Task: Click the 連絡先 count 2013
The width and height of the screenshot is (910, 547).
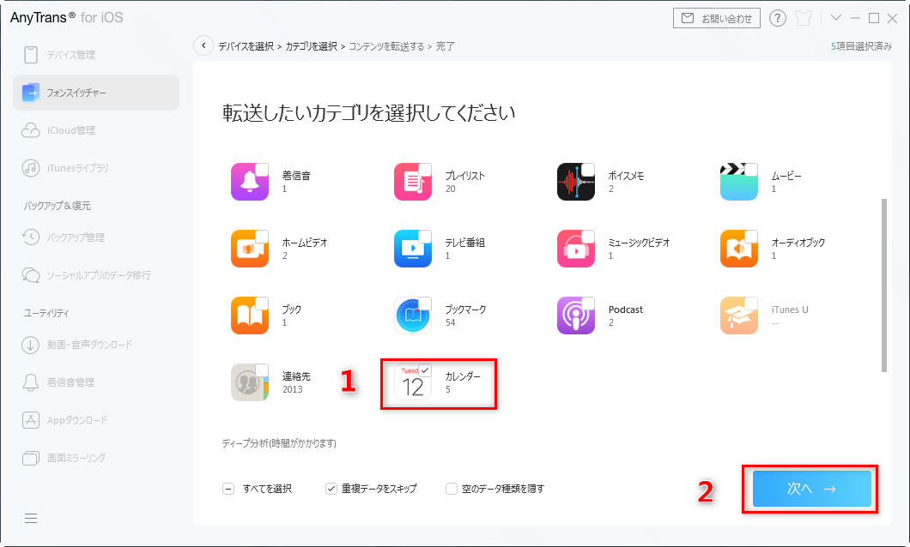Action: [293, 389]
